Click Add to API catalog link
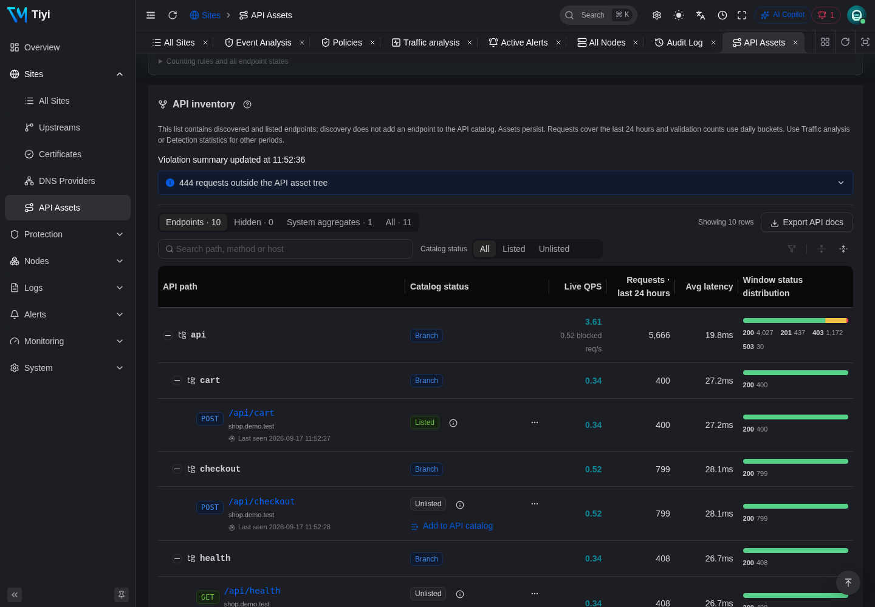Image resolution: width=875 pixels, height=607 pixels. pyautogui.click(x=452, y=526)
